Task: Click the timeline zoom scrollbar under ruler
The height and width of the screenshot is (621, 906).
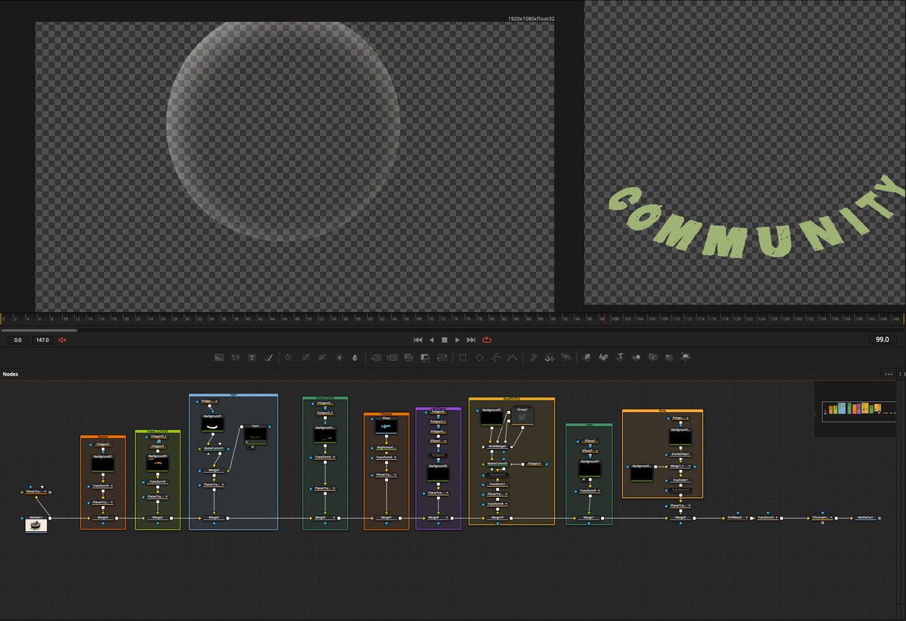Action: (x=39, y=330)
